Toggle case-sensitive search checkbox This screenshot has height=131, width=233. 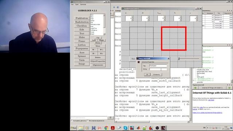(x=72, y=121)
